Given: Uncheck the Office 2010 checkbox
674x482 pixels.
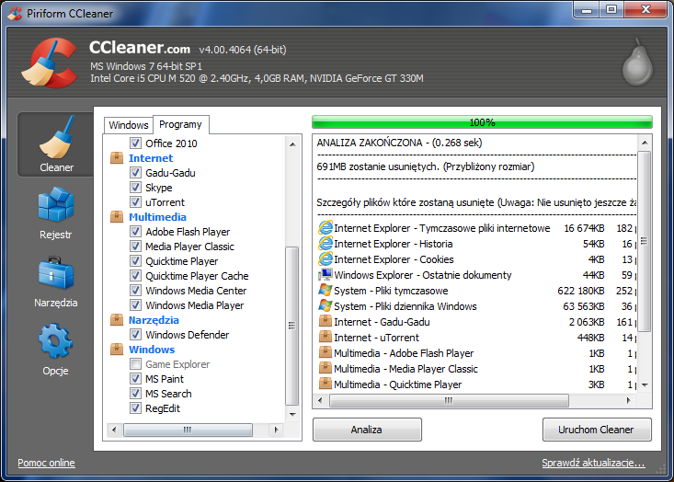Looking at the screenshot, I should [135, 143].
